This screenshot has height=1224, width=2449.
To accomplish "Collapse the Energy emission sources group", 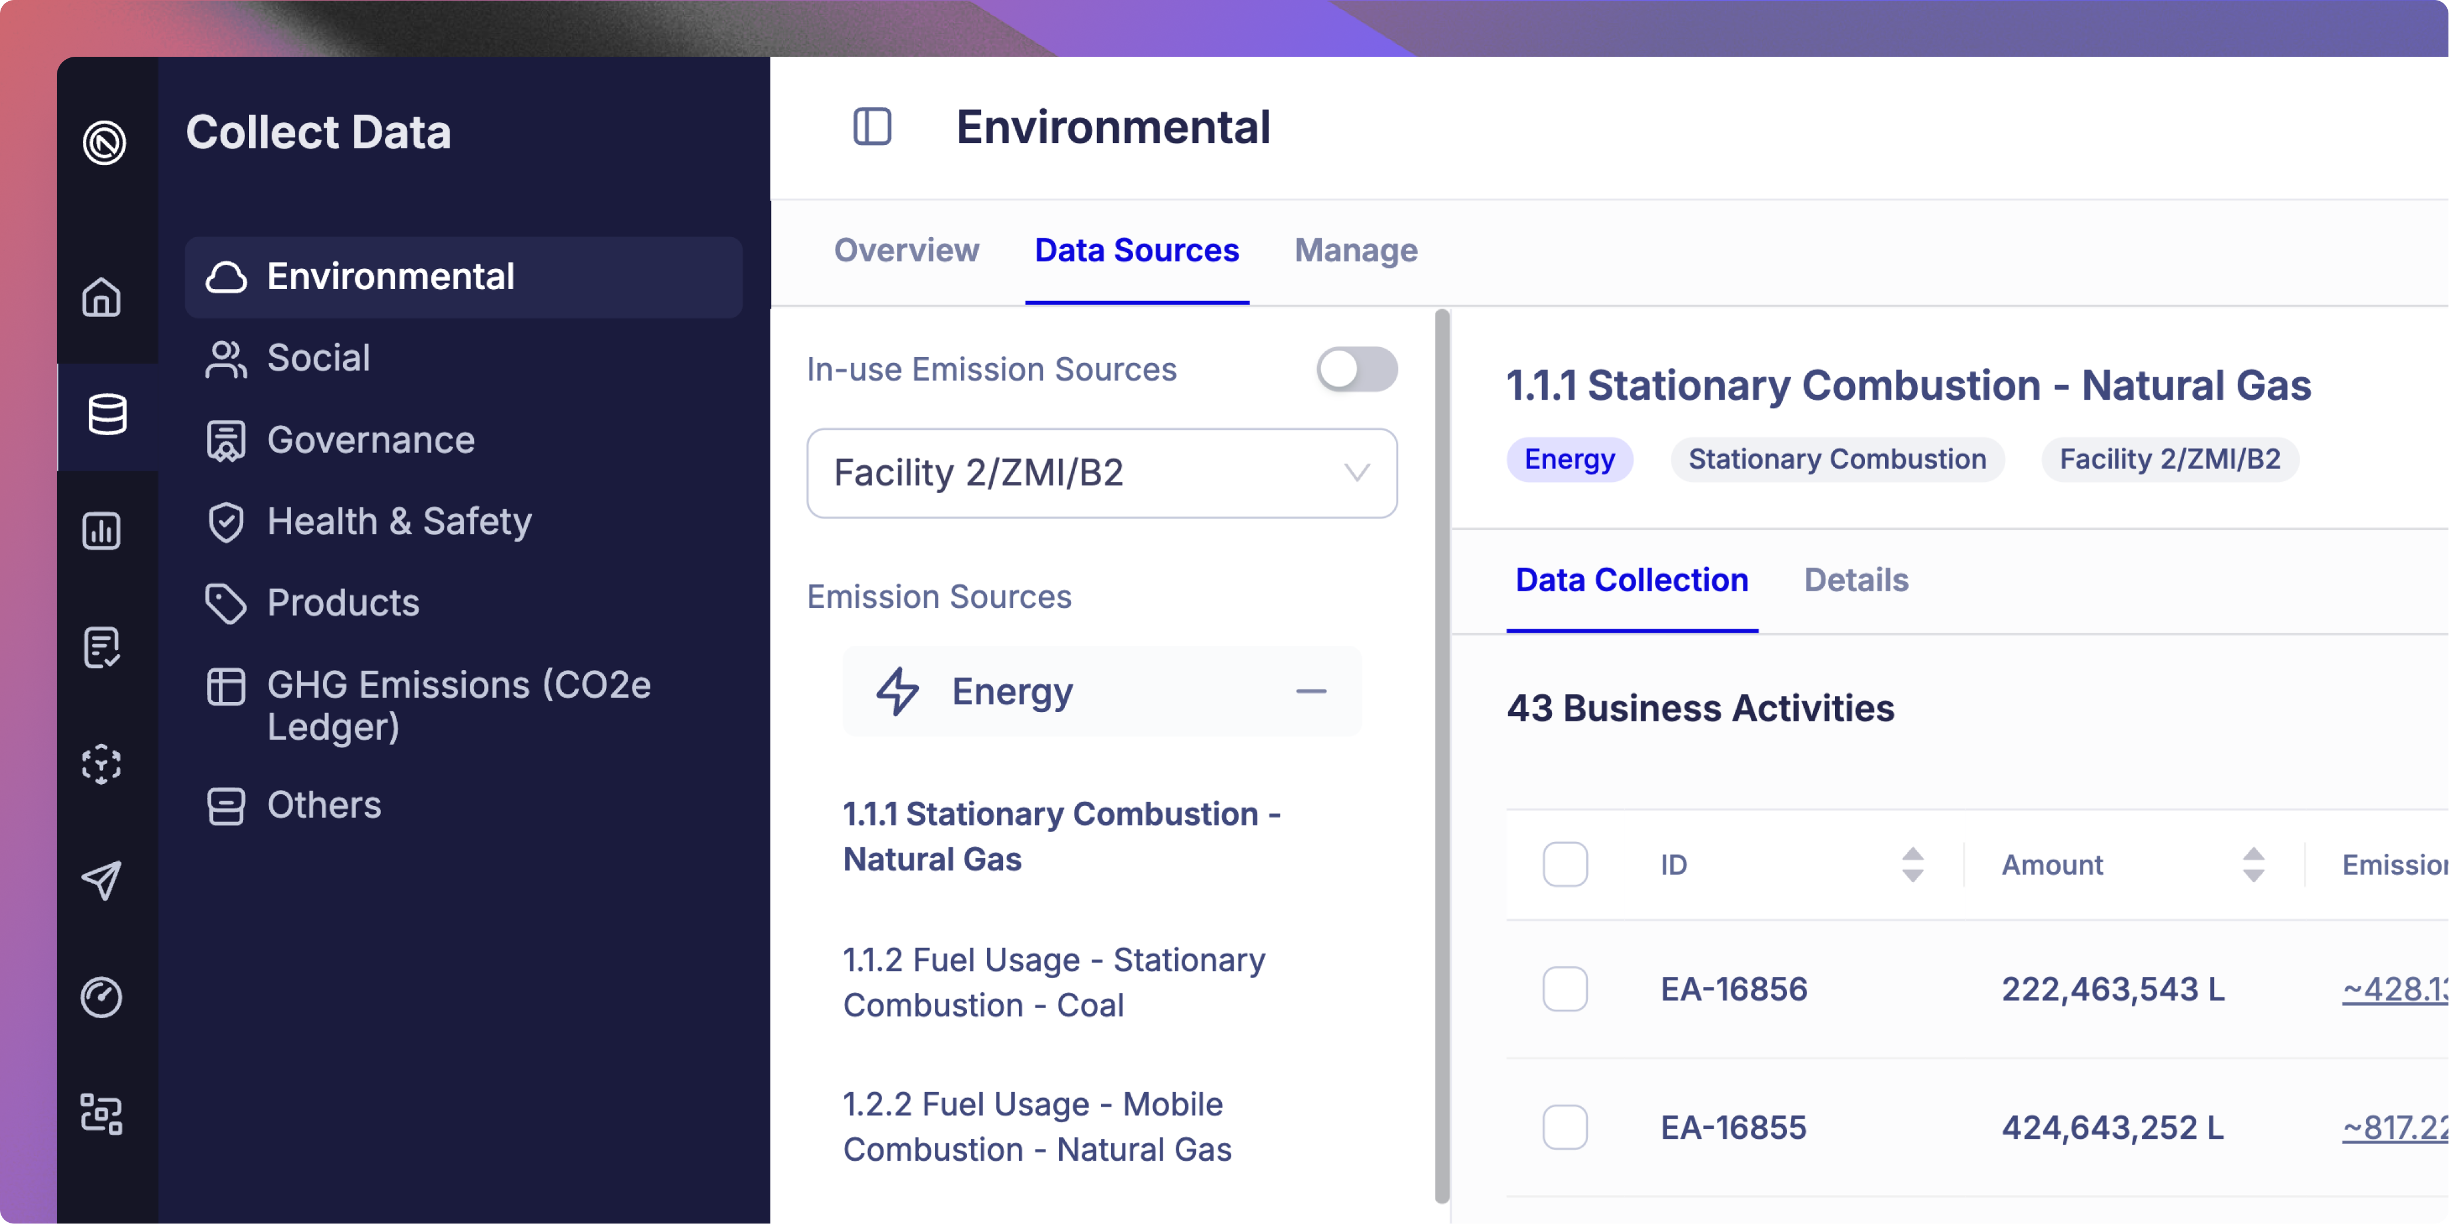I will click(1310, 692).
